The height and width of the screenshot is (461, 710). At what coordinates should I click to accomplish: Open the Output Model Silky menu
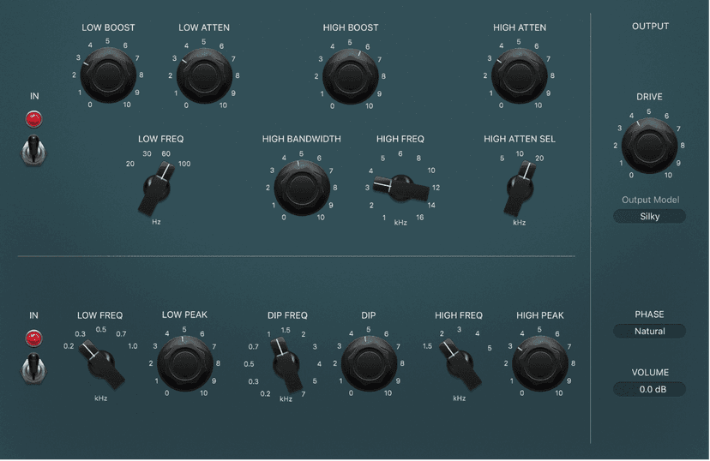click(649, 216)
